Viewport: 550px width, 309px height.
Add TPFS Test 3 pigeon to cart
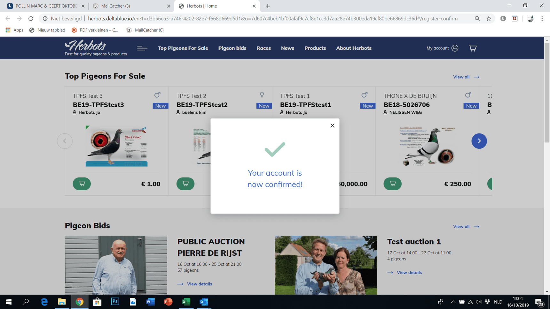[x=82, y=184]
